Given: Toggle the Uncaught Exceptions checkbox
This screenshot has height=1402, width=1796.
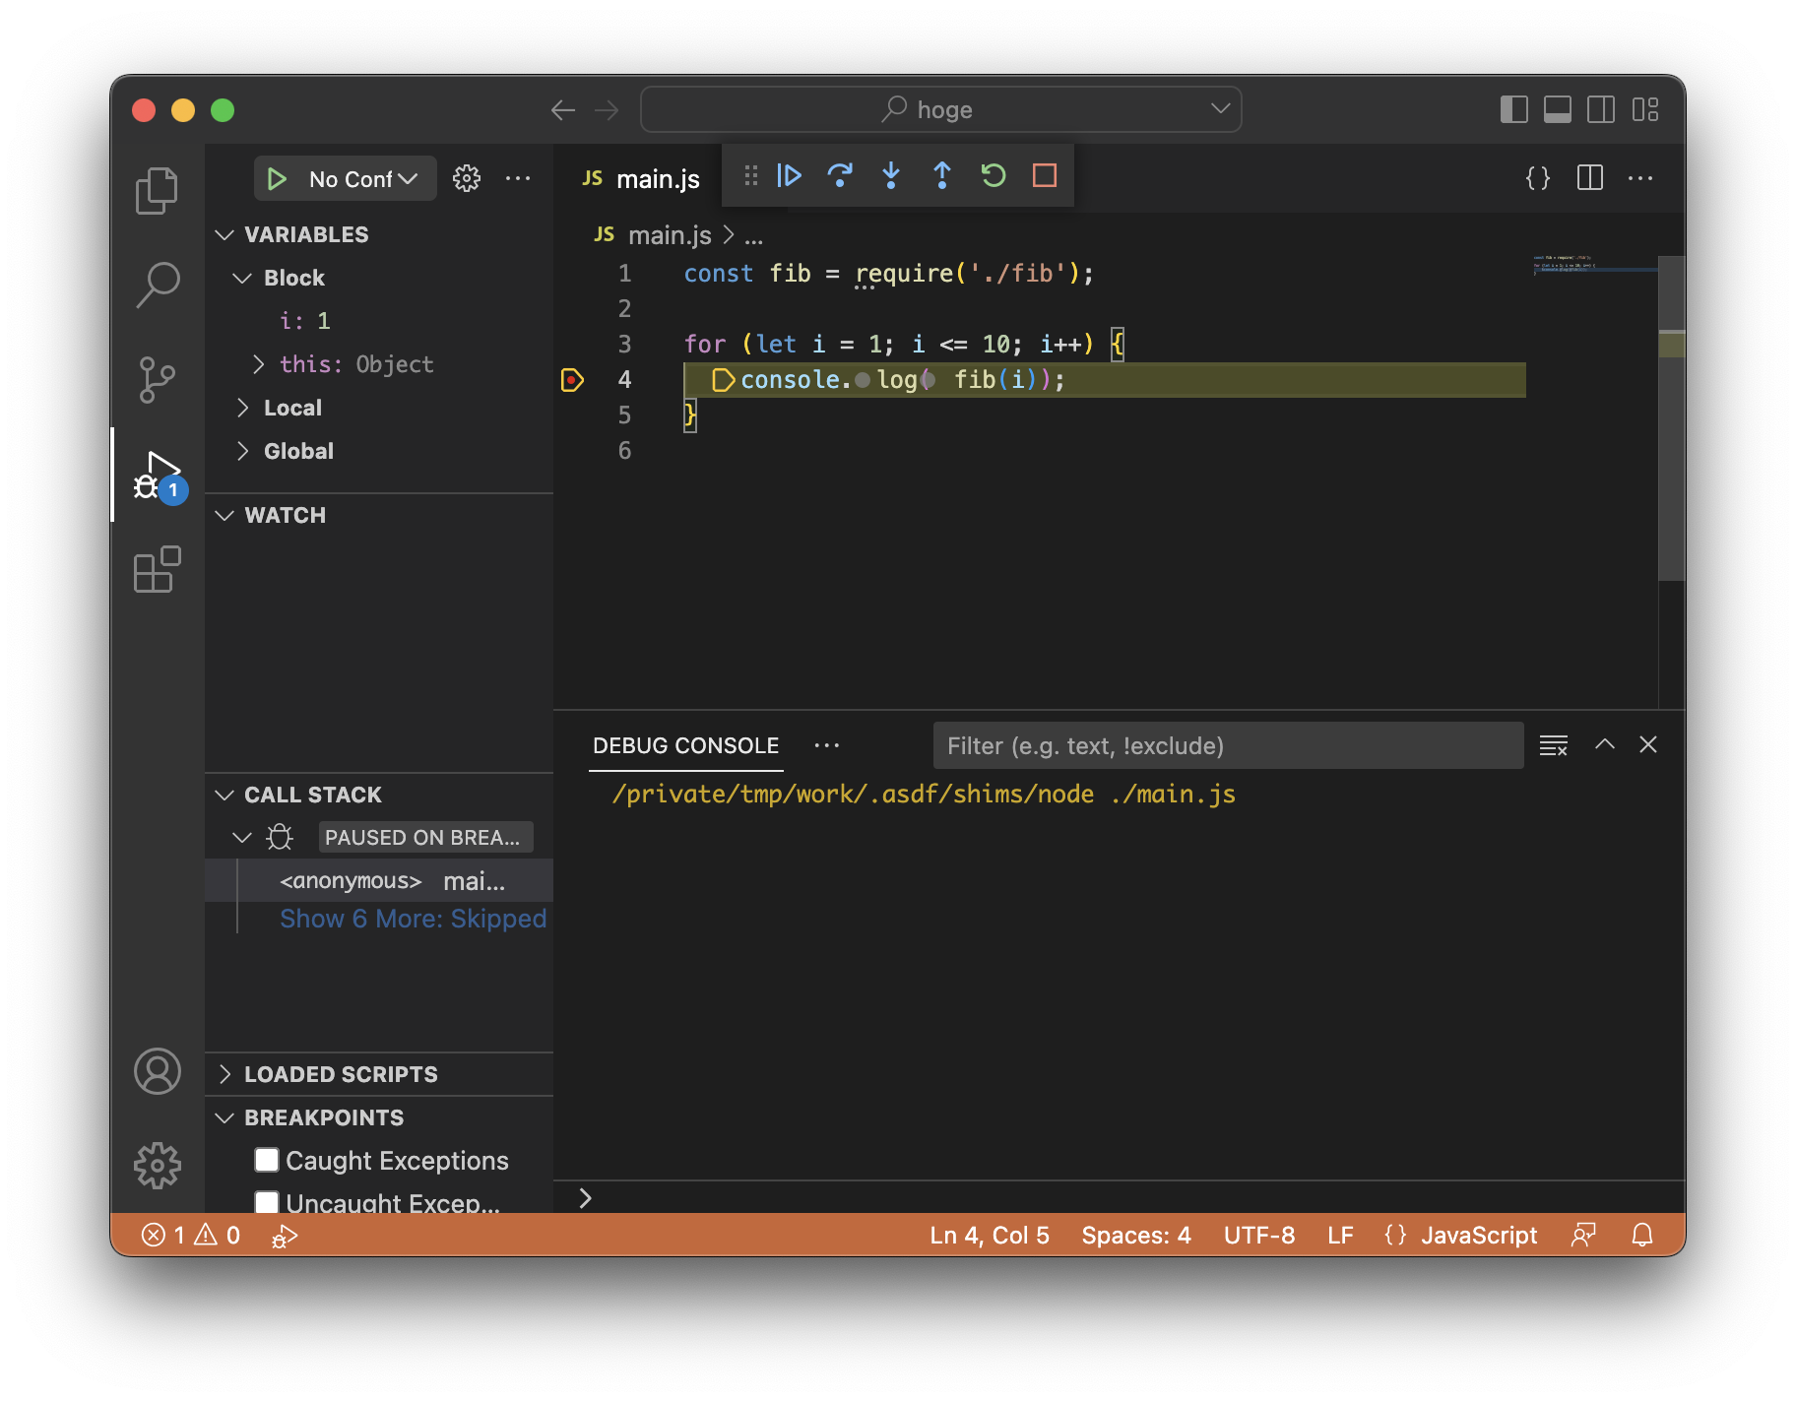Looking at the screenshot, I should coord(267,1201).
